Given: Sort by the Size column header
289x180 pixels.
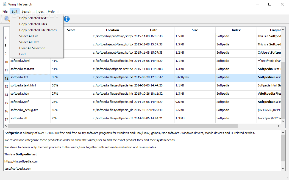Looking at the screenshot, I should [195, 30].
